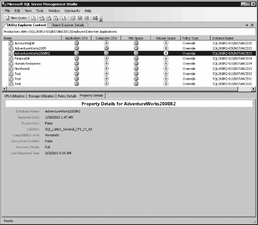Click the Microsoft SQL Server Management Studio title icon
The height and width of the screenshot is (225, 258).
[4, 4]
